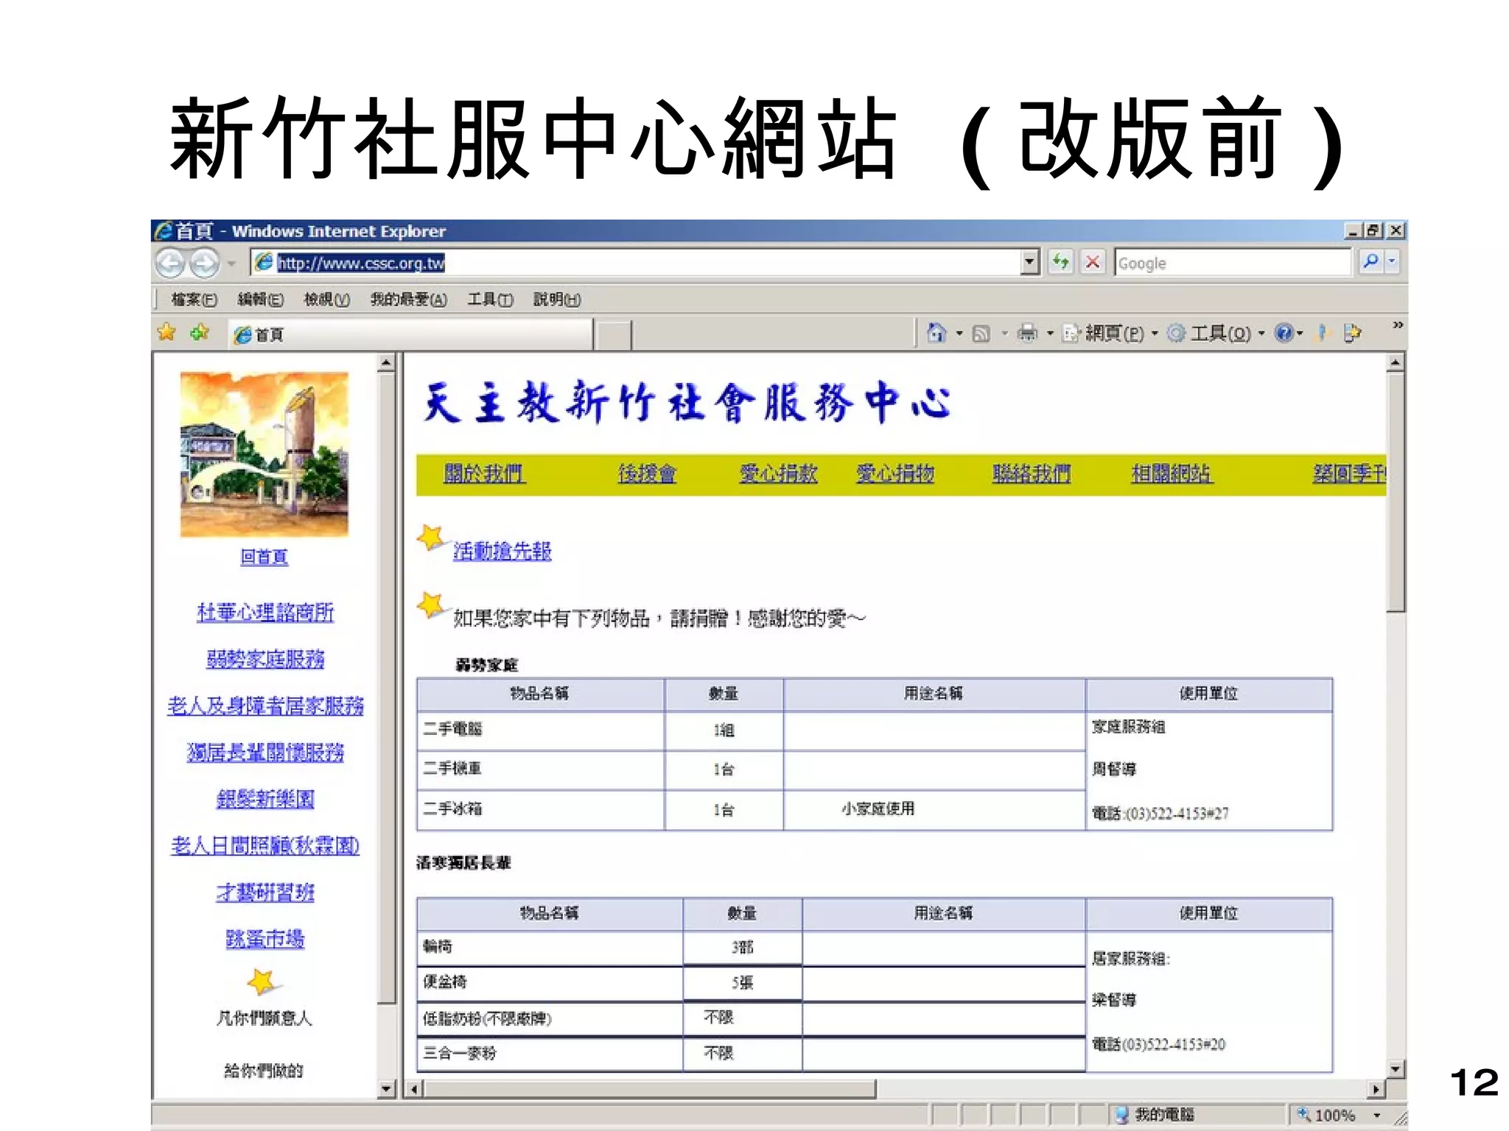Open the 檢視(V) menu

click(326, 300)
